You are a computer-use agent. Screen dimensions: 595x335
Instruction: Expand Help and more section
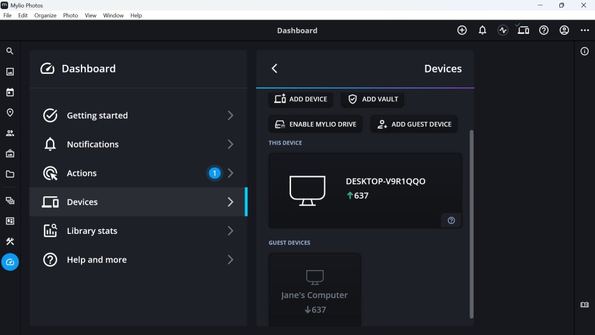[x=138, y=260]
